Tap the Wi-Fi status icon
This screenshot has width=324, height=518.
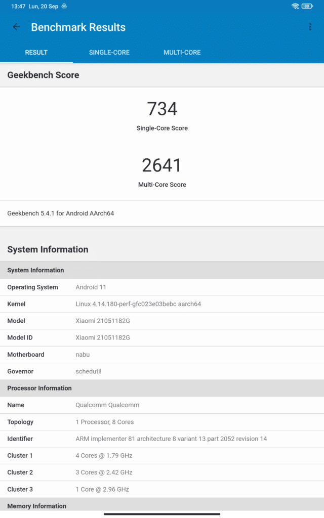pos(295,6)
